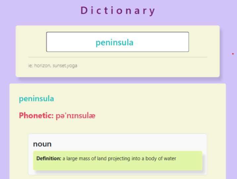Click the 'noun' part-of-speech heading

(42, 144)
